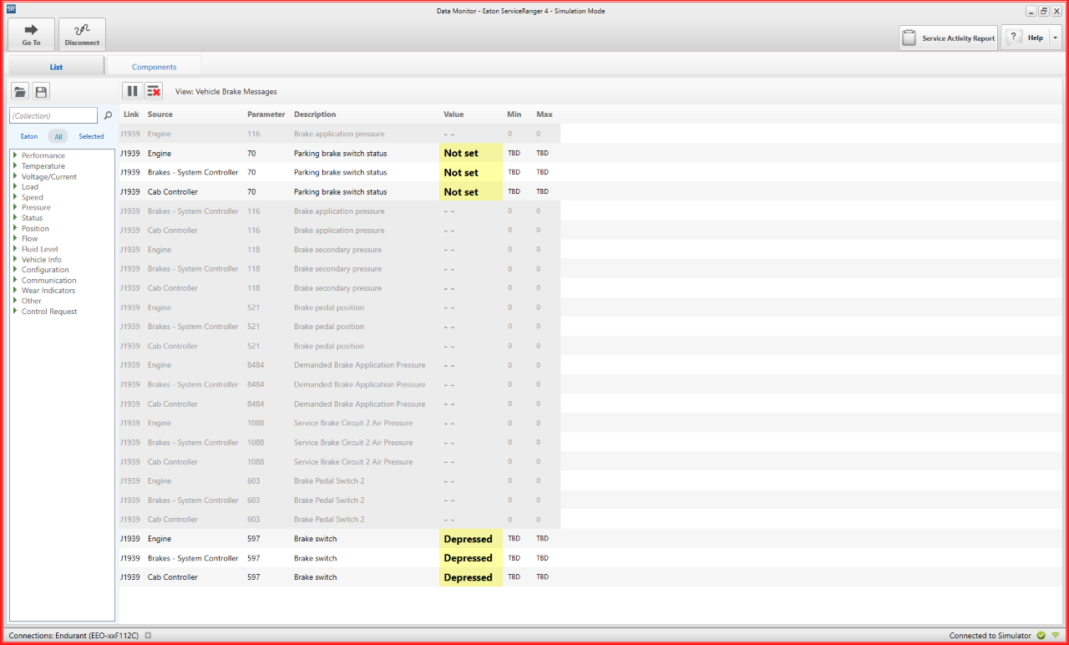Run the collection search with magnifier icon
1069x645 pixels.
pyautogui.click(x=108, y=115)
